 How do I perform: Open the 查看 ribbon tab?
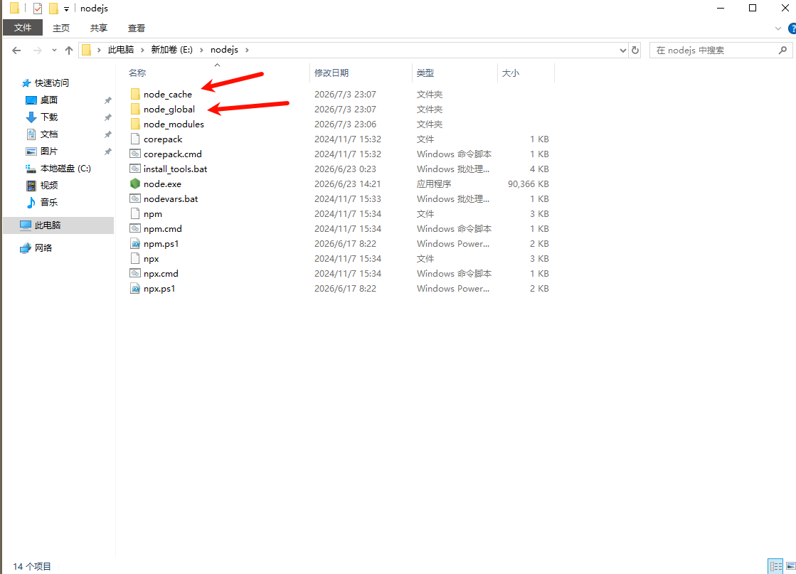[x=137, y=28]
